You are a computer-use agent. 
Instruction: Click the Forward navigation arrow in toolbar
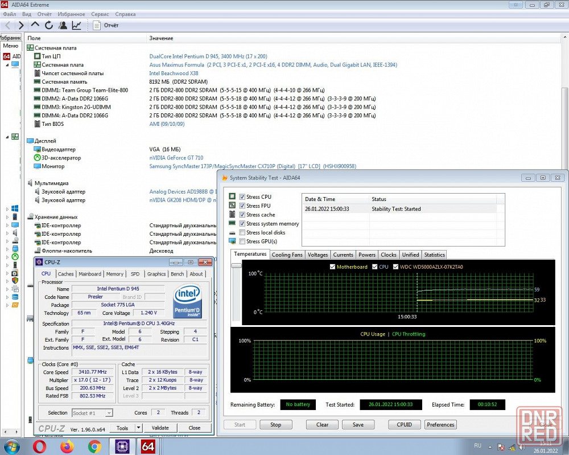[x=21, y=25]
